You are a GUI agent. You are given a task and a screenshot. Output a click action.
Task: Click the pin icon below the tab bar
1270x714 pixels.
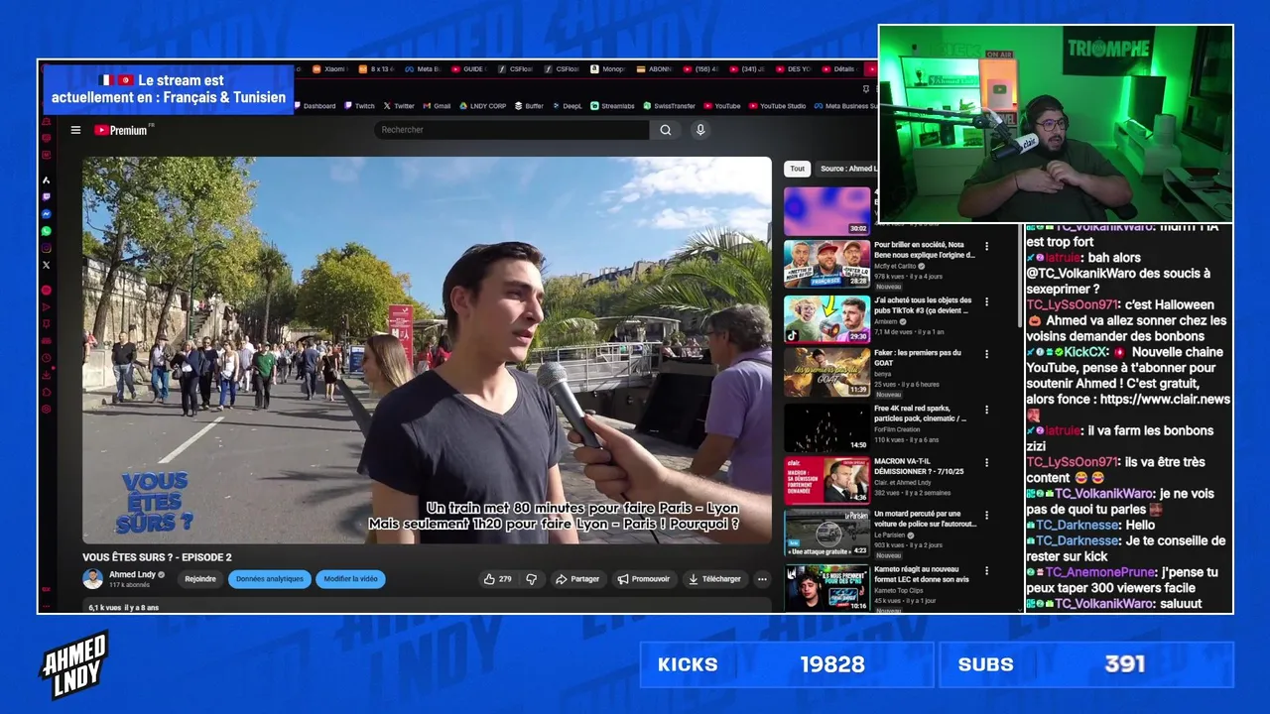(x=866, y=89)
